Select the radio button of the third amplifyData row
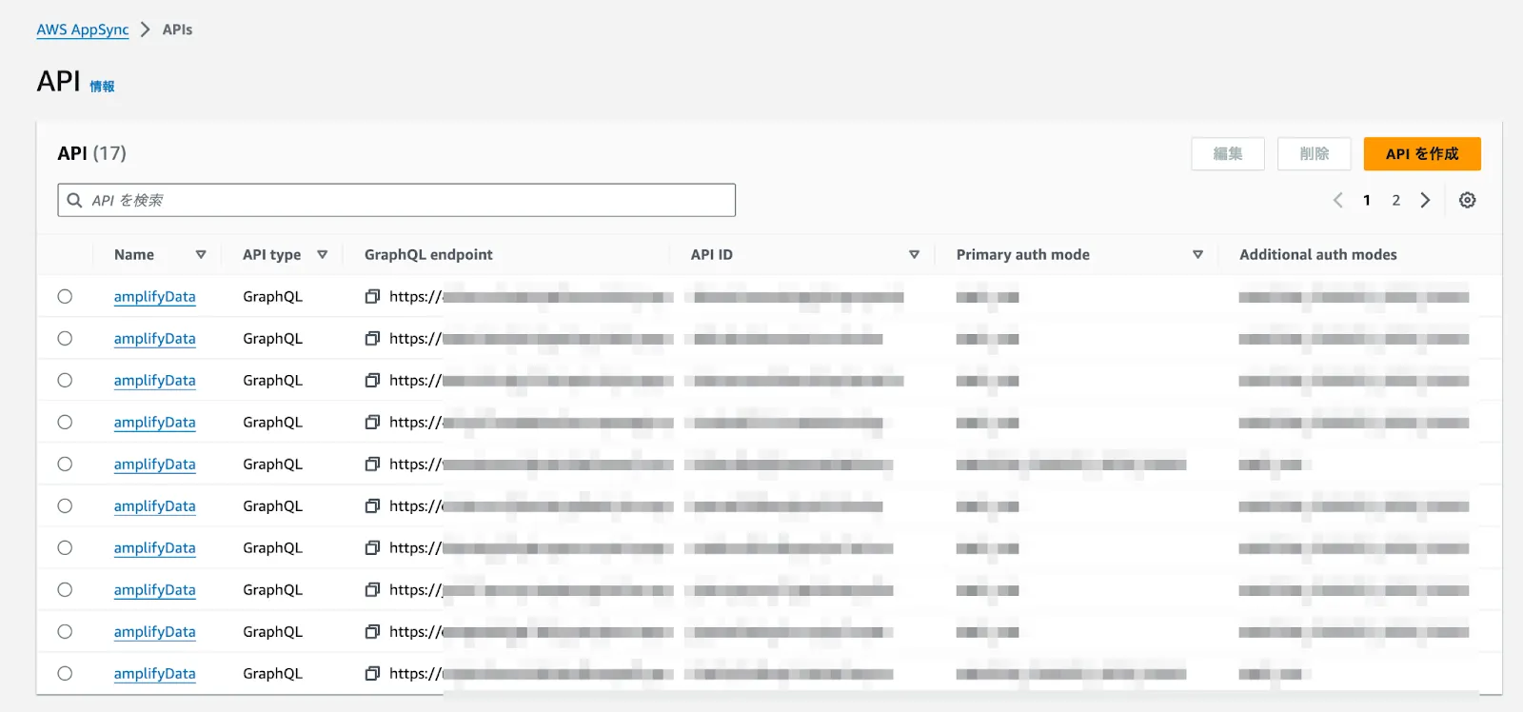 pyautogui.click(x=65, y=380)
